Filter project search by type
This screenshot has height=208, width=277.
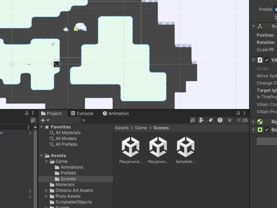click(201, 120)
